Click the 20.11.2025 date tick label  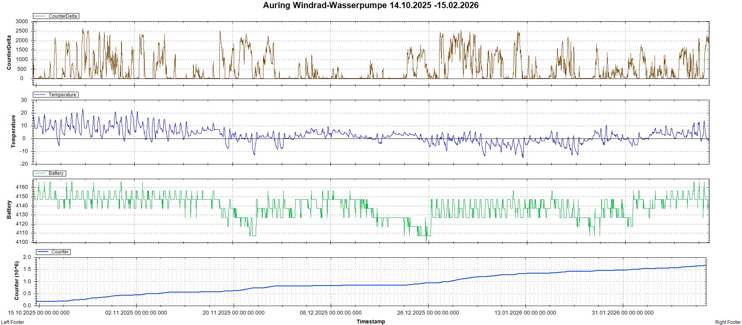[234, 313]
